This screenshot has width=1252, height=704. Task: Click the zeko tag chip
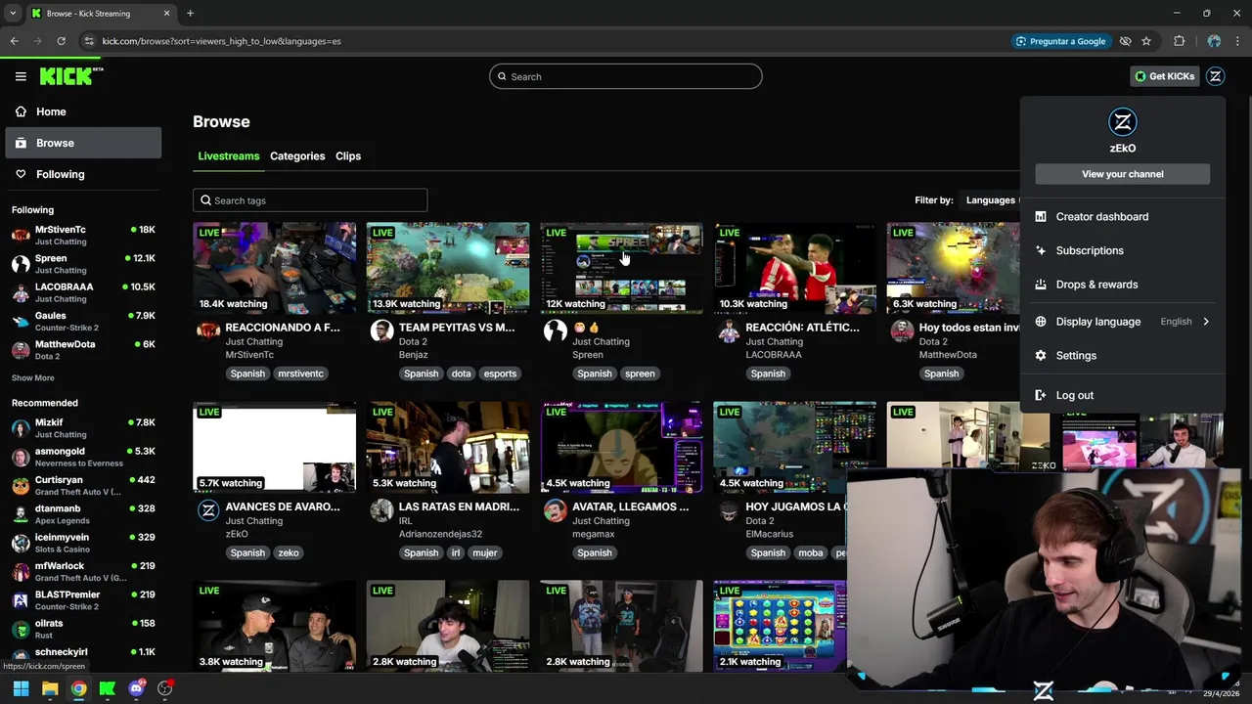[x=288, y=552]
